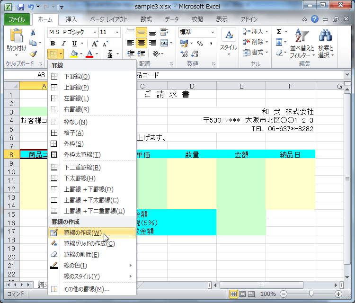Viewport: 355px width, 303px height.
Task: Open the 削除 cells dropdown arrow
Action: pyautogui.click(x=266, y=42)
